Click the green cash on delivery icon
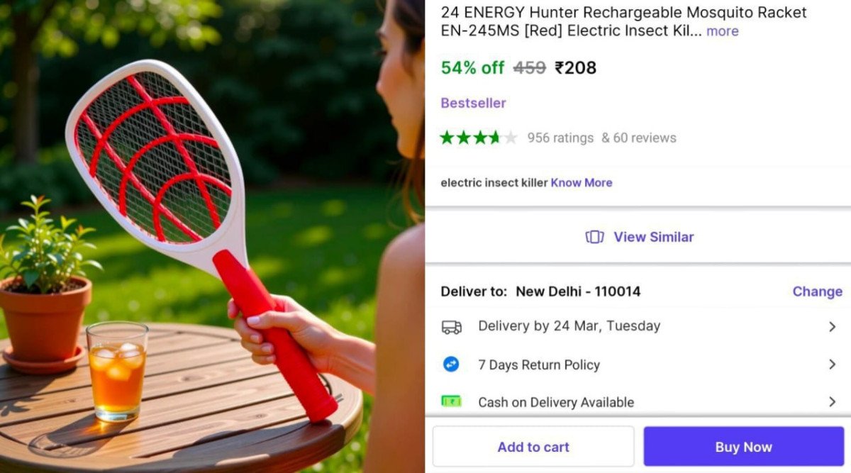The width and height of the screenshot is (851, 473). point(451,401)
